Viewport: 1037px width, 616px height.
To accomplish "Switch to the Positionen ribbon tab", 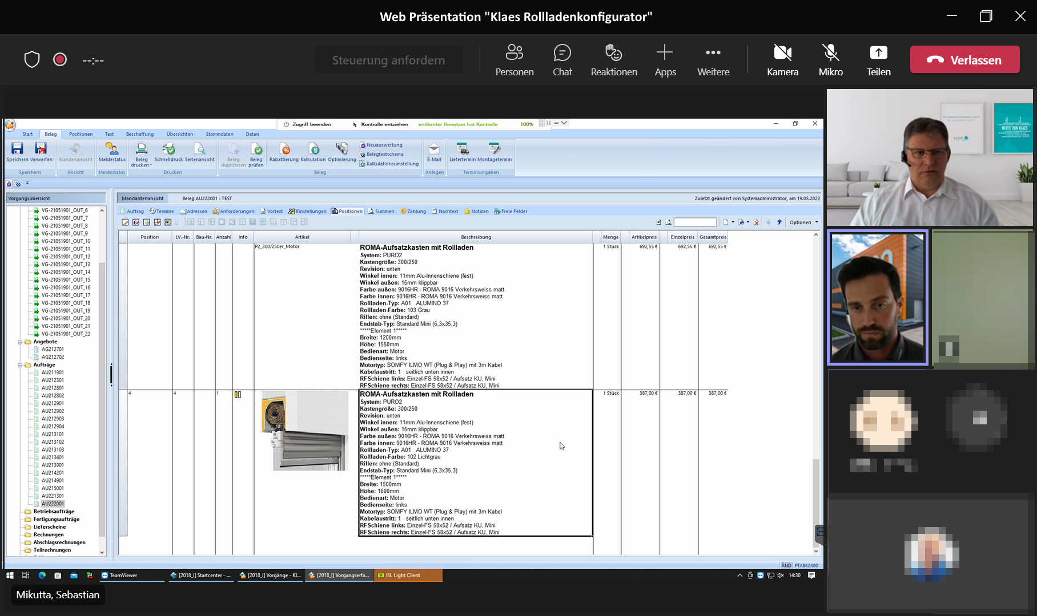I will [81, 134].
